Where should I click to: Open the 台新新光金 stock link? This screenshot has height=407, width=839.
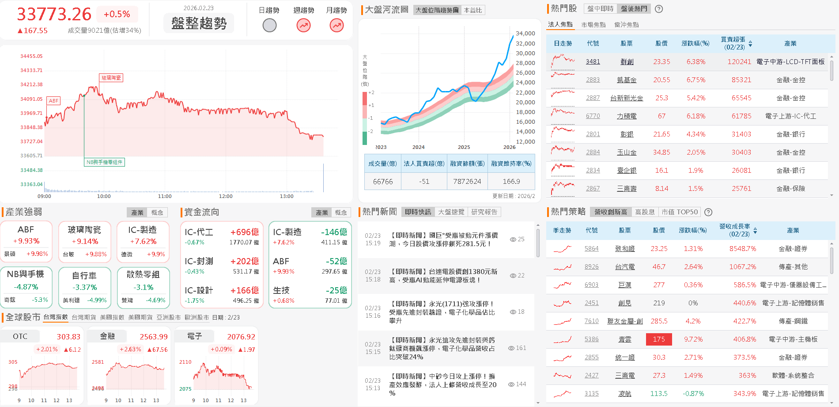(x=627, y=98)
